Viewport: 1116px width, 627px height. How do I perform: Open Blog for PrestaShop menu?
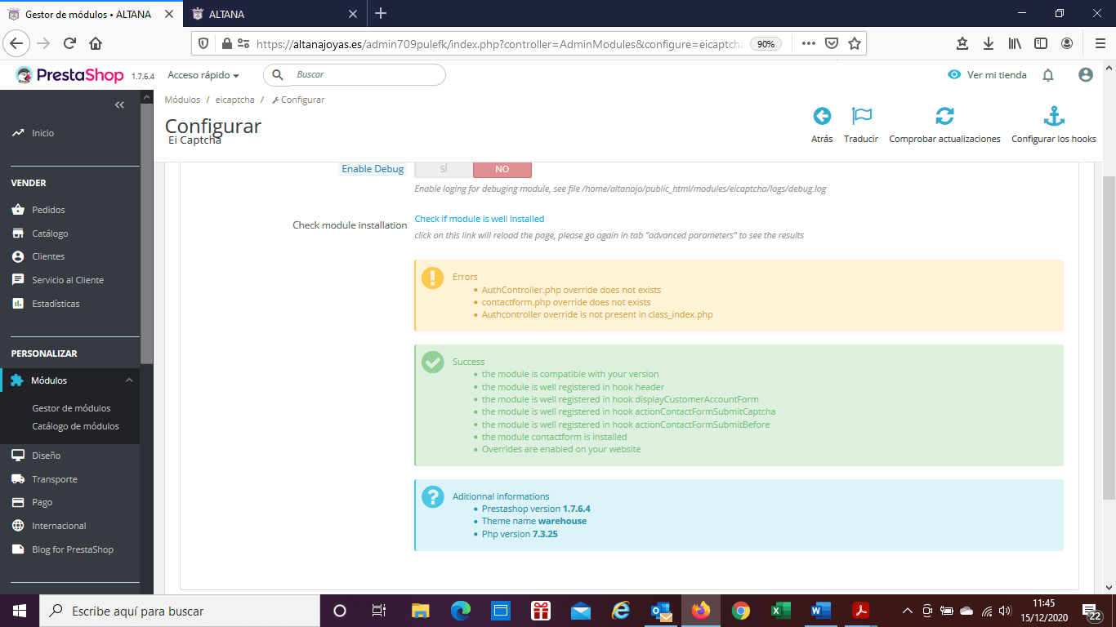tap(73, 549)
